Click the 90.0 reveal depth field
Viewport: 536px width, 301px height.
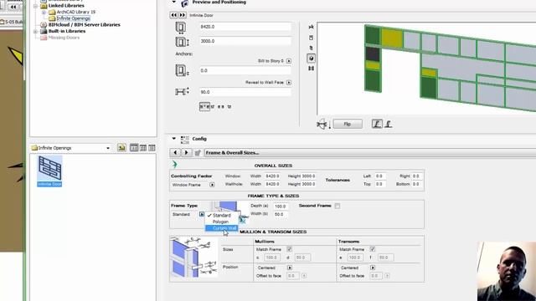pyautogui.click(x=245, y=92)
